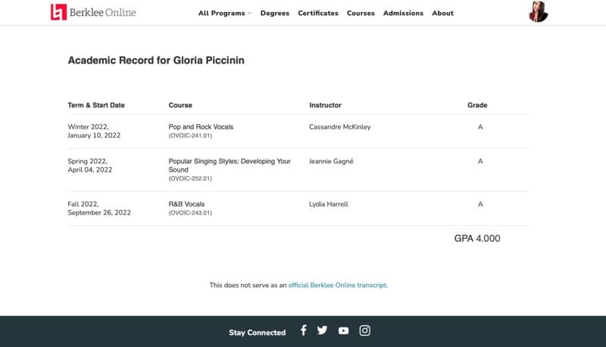Viewport: 606px width, 347px height.
Task: Open the Facebook social link
Action: click(304, 330)
